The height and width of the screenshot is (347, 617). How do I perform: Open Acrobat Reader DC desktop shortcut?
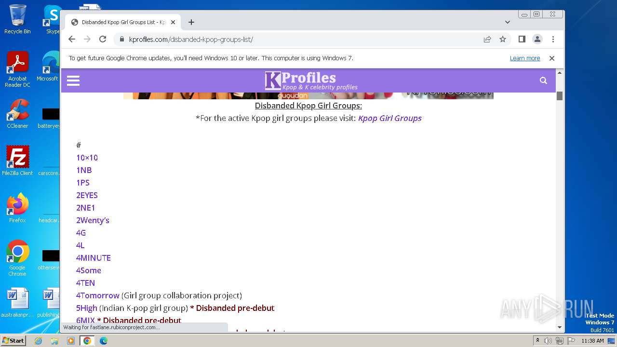tap(17, 69)
